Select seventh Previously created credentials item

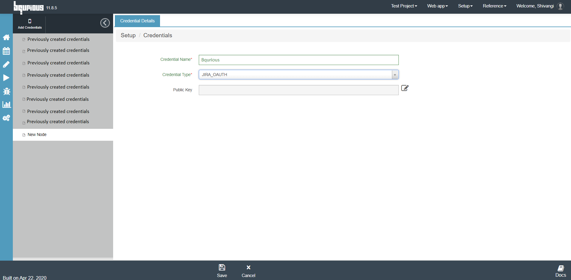58,112
